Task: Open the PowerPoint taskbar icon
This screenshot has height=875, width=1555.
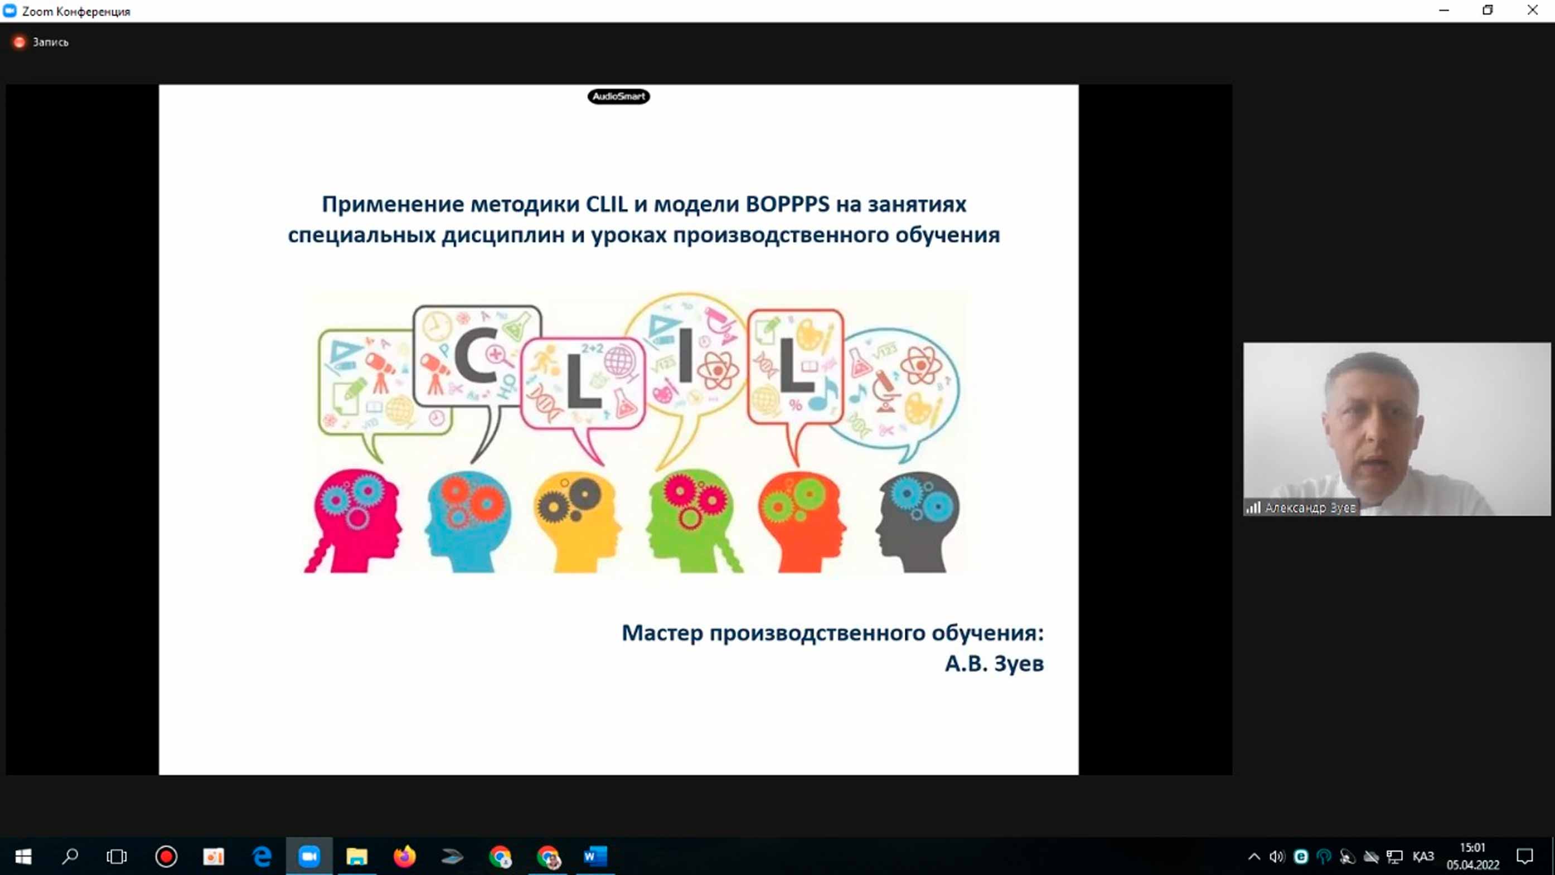Action: (x=213, y=856)
